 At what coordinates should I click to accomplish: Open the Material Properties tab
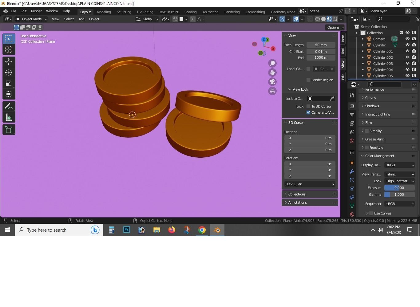pos(352,214)
